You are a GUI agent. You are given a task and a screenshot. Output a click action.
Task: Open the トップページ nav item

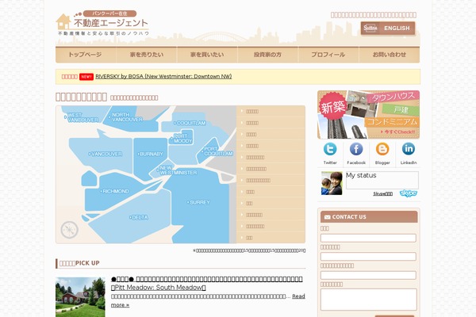86,55
